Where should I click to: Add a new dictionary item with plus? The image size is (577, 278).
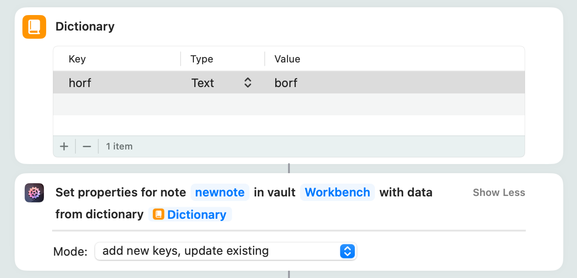point(64,146)
